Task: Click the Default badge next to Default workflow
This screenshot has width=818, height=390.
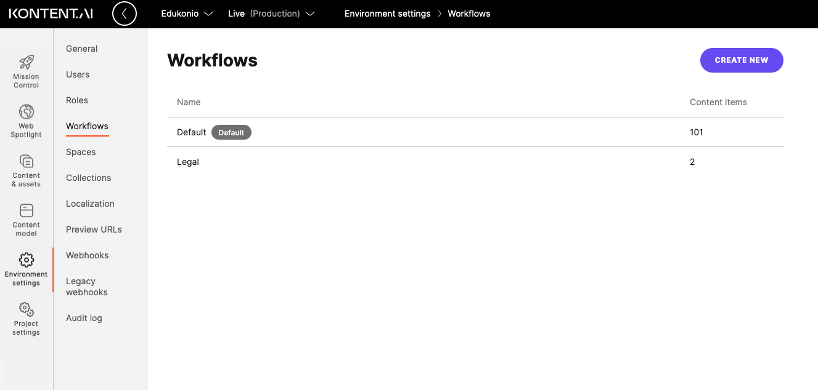Action: [231, 132]
